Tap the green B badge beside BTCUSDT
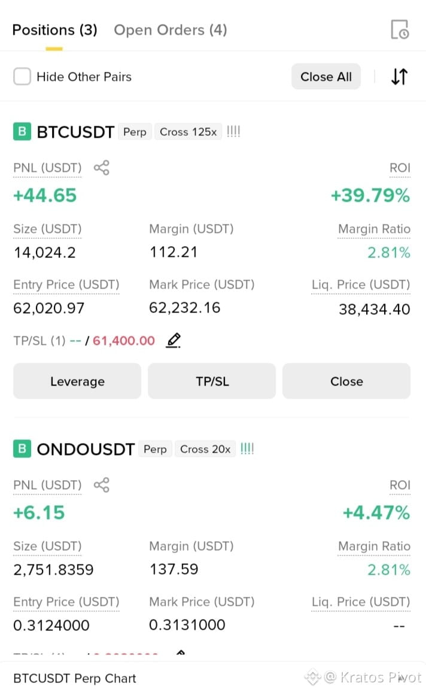 point(22,132)
